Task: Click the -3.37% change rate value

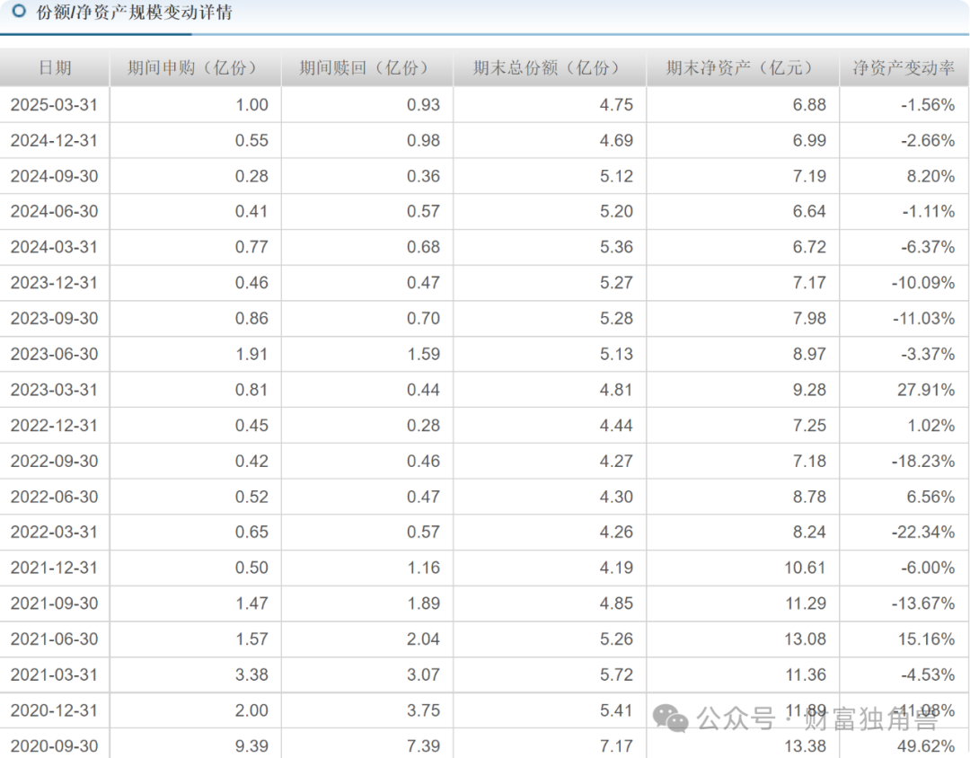Action: click(x=928, y=354)
